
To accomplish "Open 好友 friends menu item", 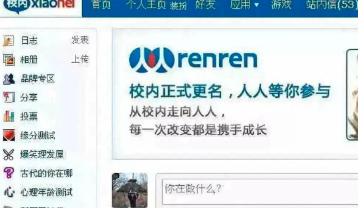I will coord(205,4).
